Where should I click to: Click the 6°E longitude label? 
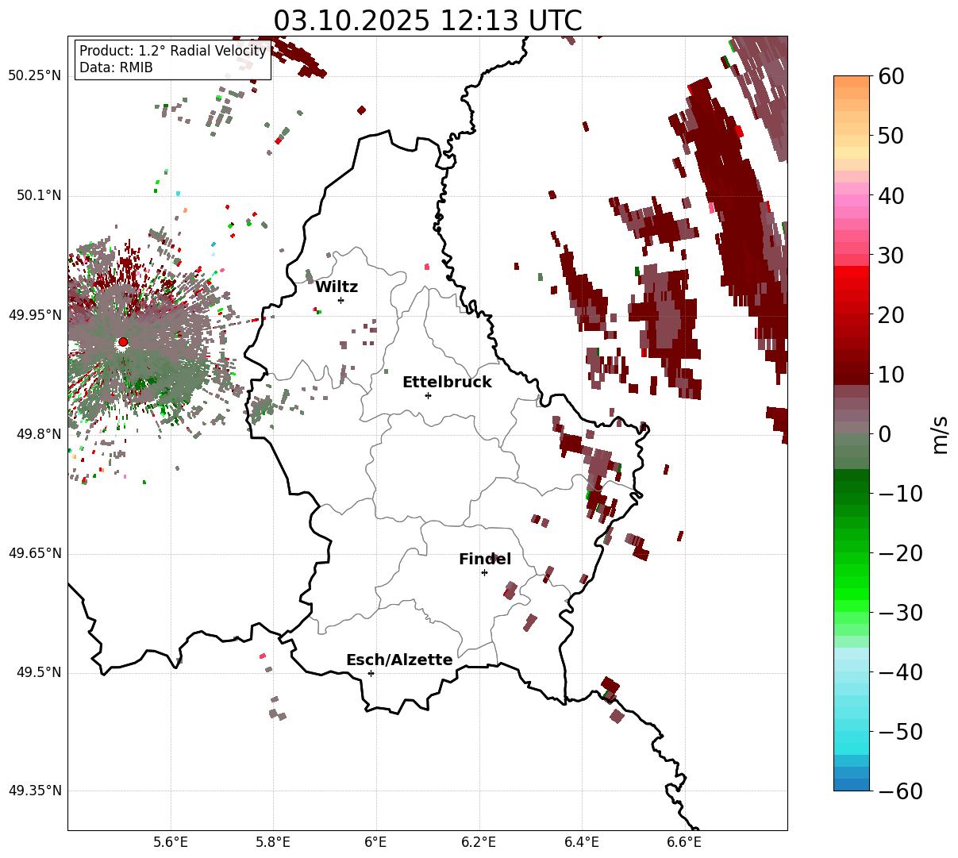click(376, 842)
